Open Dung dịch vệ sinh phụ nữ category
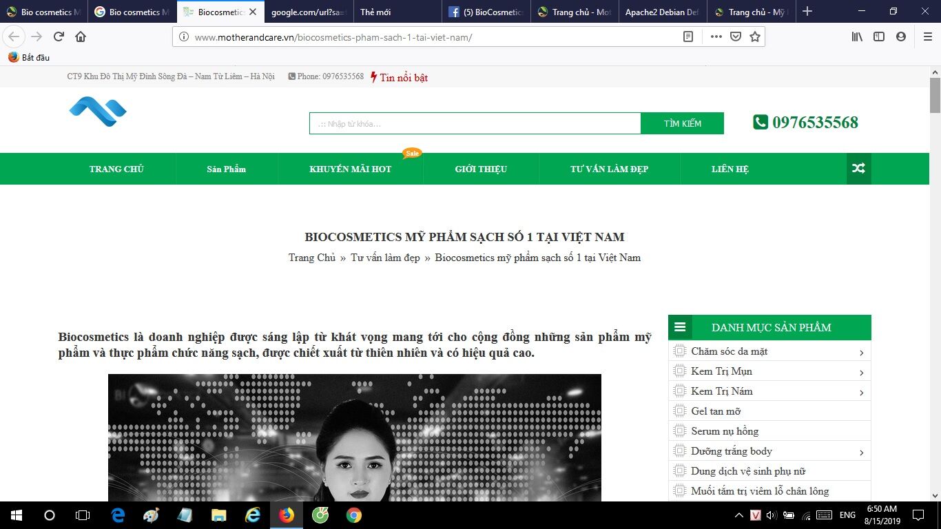 point(749,471)
